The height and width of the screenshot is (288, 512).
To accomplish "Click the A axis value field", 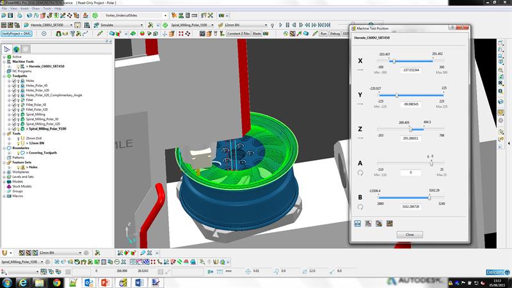I will (411, 172).
